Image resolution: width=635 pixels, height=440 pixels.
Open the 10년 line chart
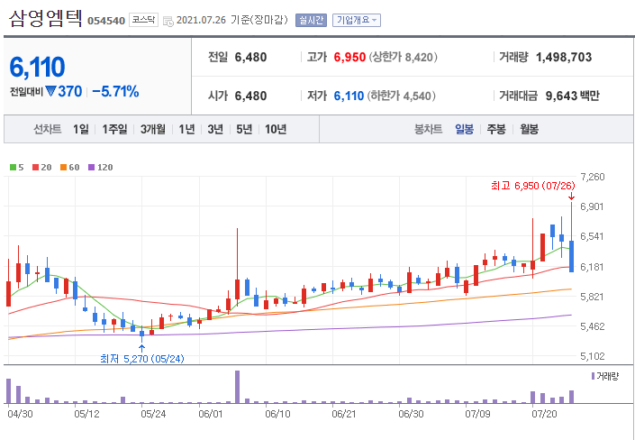[276, 129]
